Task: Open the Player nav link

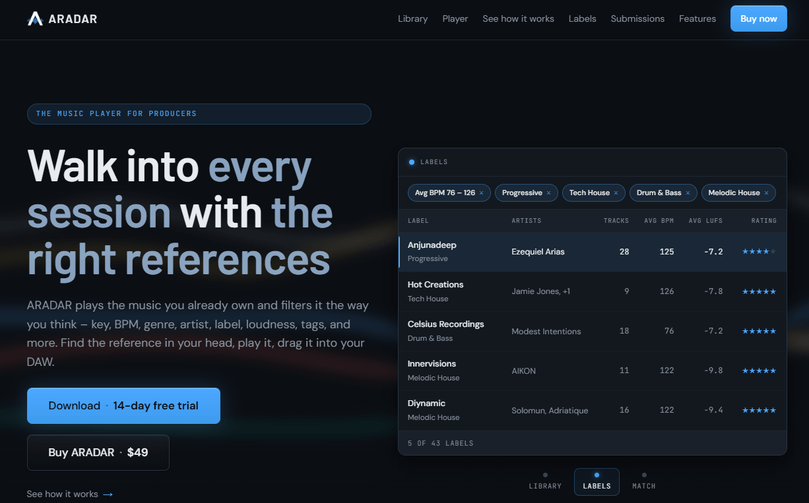Action: coord(455,18)
